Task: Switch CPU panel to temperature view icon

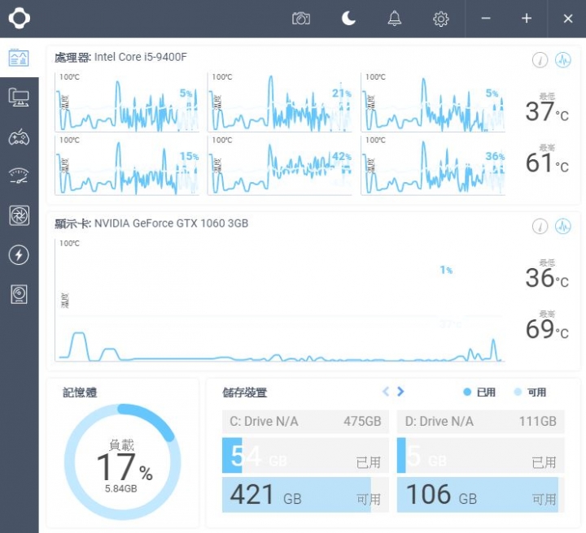Action: 540,59
